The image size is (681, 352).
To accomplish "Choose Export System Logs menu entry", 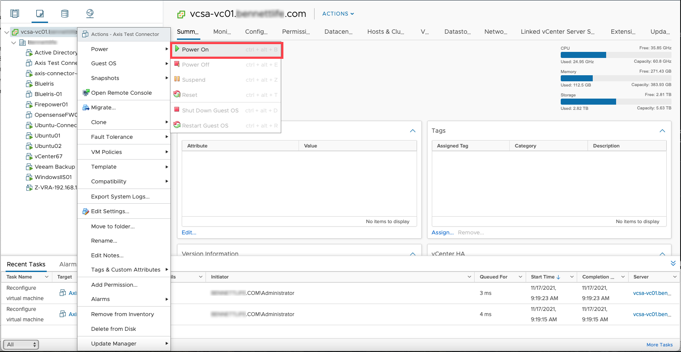I will (124, 197).
